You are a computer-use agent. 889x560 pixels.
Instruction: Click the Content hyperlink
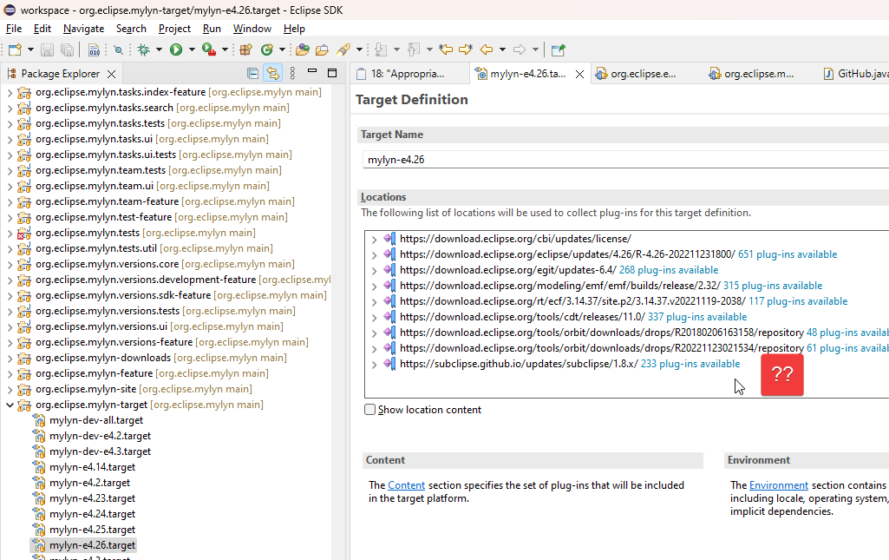click(x=406, y=485)
